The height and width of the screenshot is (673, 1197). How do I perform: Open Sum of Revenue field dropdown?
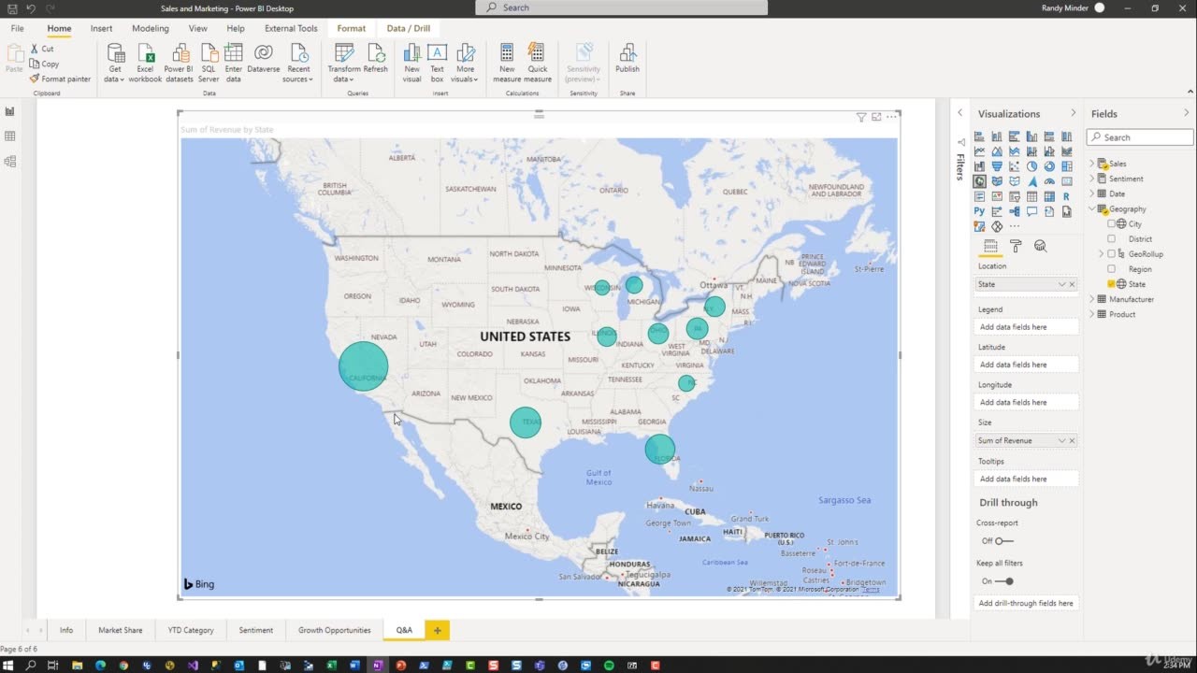1061,440
